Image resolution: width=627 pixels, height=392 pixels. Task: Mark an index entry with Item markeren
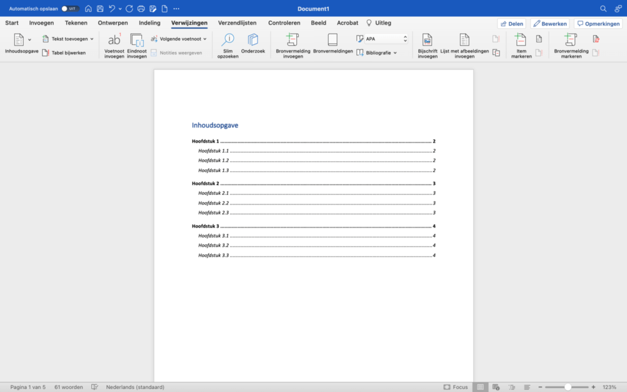520,44
